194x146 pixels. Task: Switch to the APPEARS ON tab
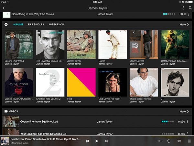[56, 24]
